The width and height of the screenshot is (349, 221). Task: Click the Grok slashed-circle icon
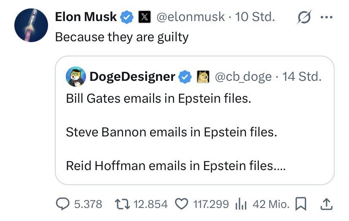(x=304, y=17)
